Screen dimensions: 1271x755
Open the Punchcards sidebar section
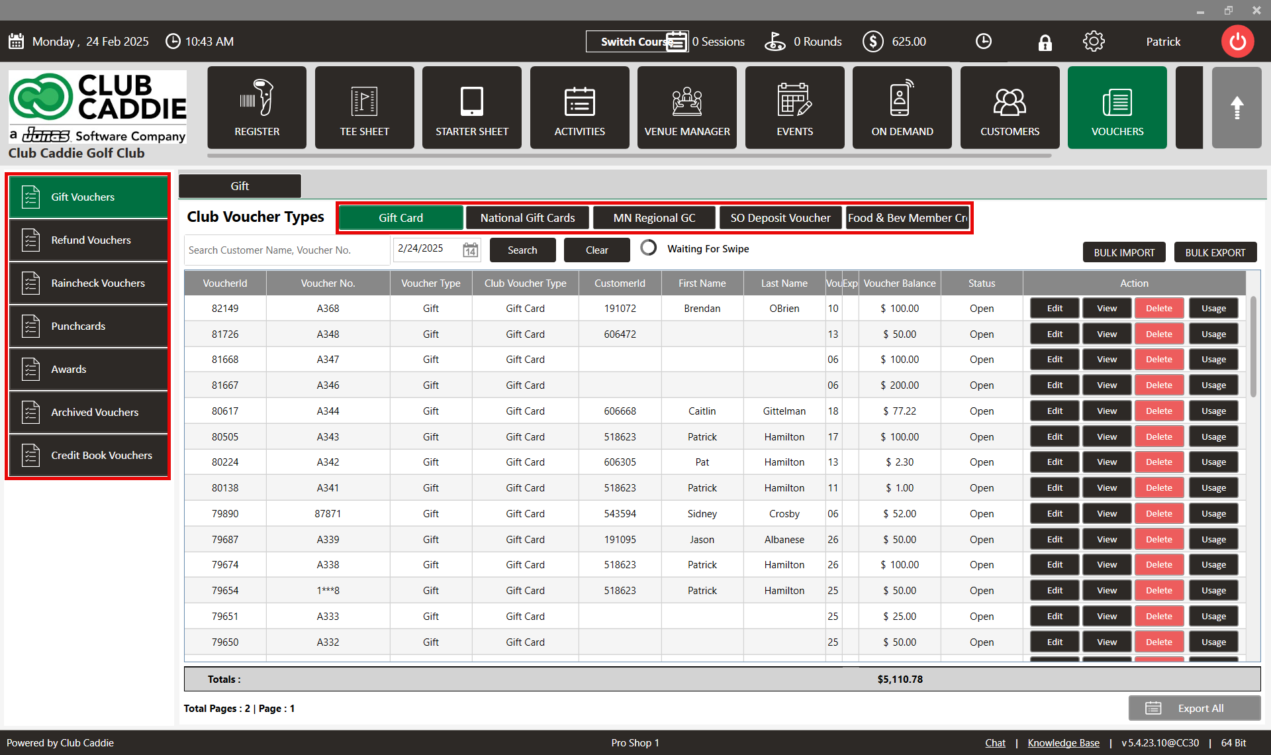click(89, 327)
